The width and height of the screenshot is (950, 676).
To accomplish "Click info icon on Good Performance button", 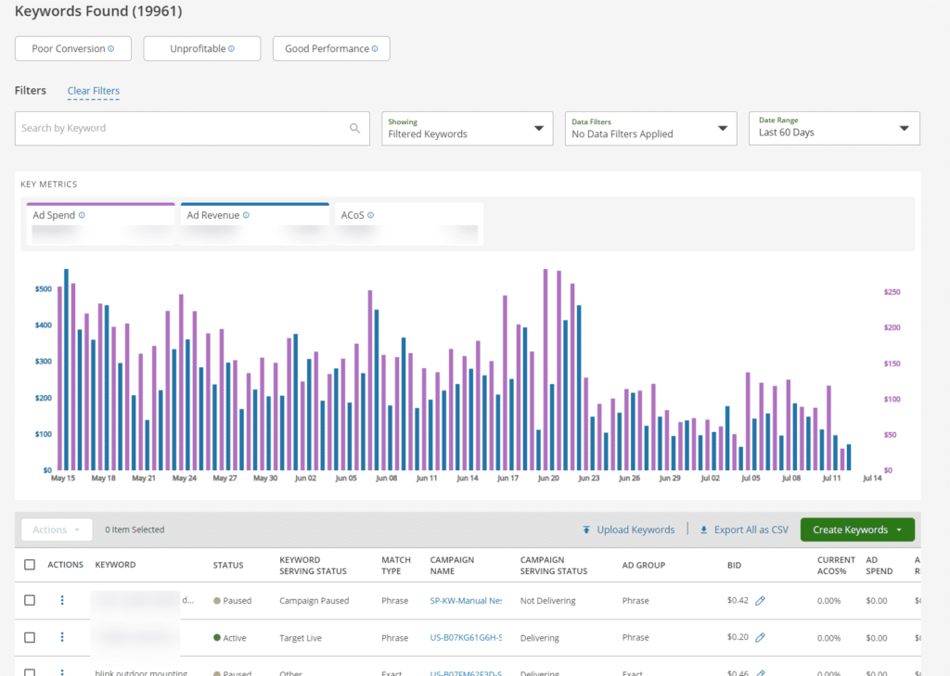I will (375, 49).
